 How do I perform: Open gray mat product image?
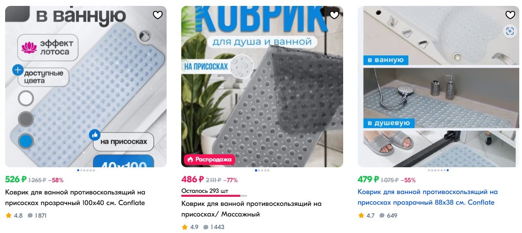tap(262, 87)
